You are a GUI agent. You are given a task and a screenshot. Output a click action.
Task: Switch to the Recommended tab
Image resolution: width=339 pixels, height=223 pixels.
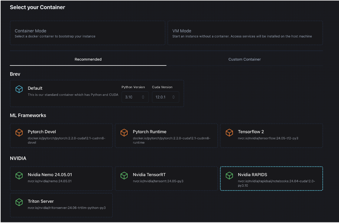tap(88, 59)
